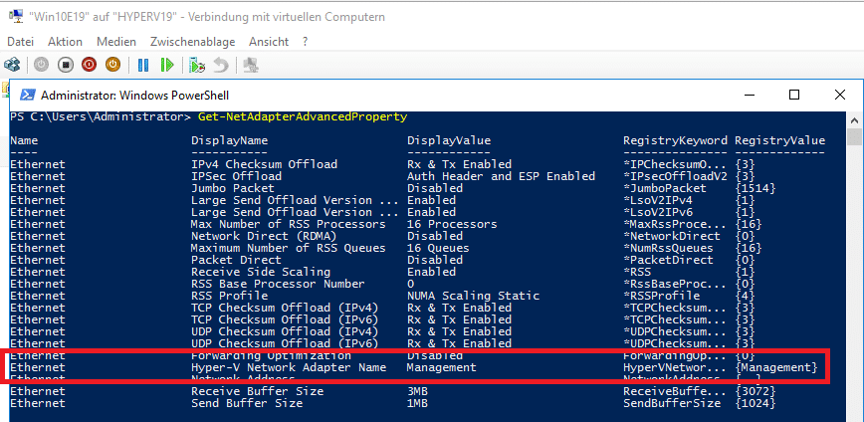The image size is (864, 422).
Task: Click the Name column header
Action: tap(24, 140)
